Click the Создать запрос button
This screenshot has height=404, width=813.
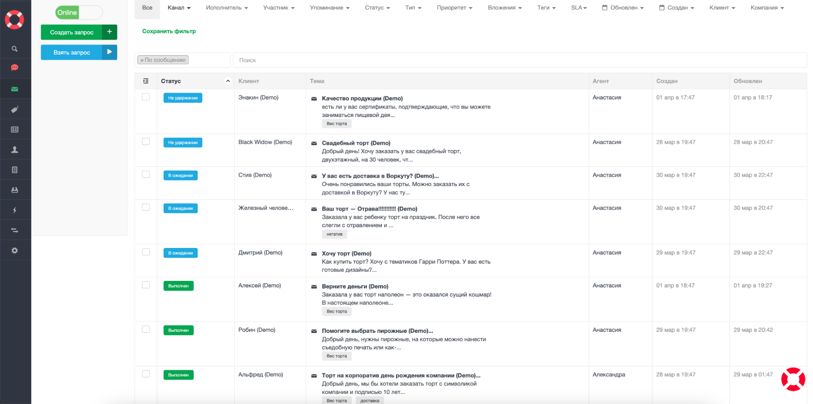pyautogui.click(x=72, y=32)
